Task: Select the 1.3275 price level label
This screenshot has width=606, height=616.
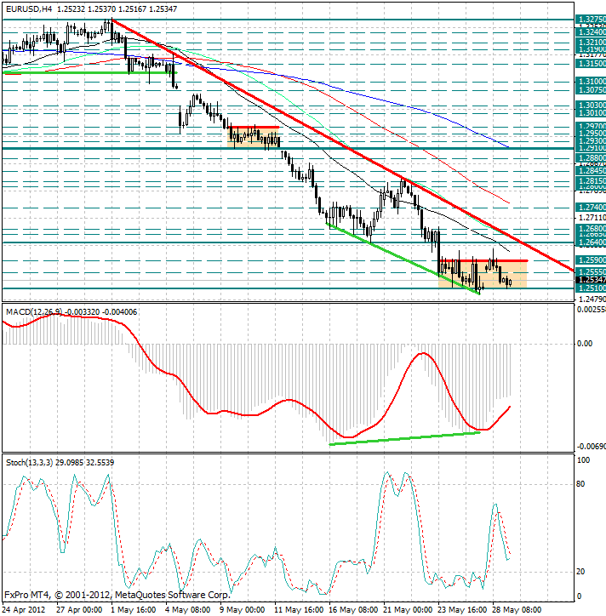Action: pos(591,20)
